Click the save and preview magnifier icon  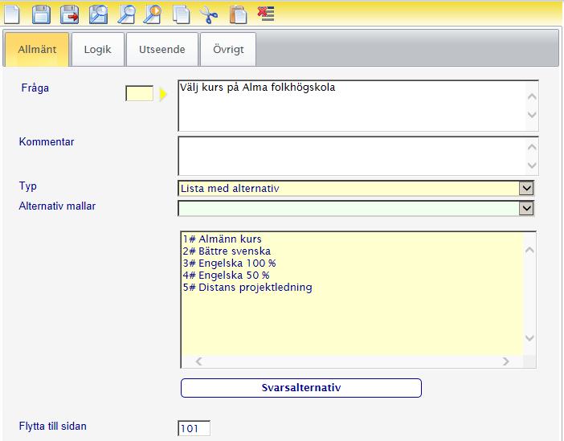click(x=98, y=14)
